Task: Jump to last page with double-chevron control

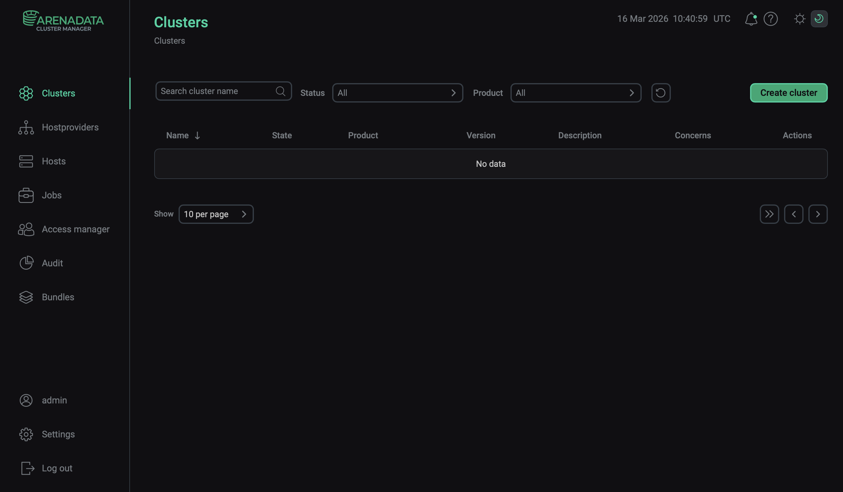Action: pyautogui.click(x=769, y=214)
